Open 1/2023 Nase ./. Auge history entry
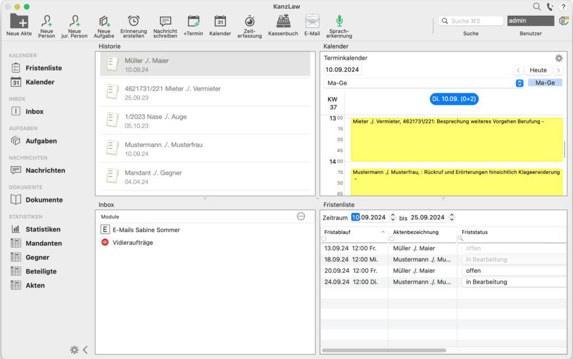Screen dimensions: 573x359 click(x=205, y=121)
